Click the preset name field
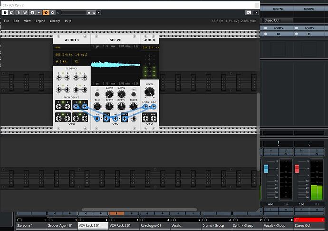Viewport: 328px width, 231px height. (x=74, y=13)
